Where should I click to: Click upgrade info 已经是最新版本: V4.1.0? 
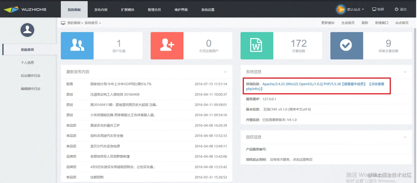point(280,120)
